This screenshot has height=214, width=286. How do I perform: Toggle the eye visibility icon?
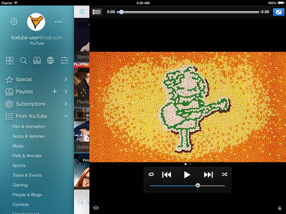(x=96, y=208)
